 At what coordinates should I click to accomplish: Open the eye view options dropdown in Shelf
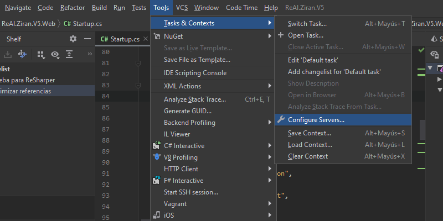point(55,55)
